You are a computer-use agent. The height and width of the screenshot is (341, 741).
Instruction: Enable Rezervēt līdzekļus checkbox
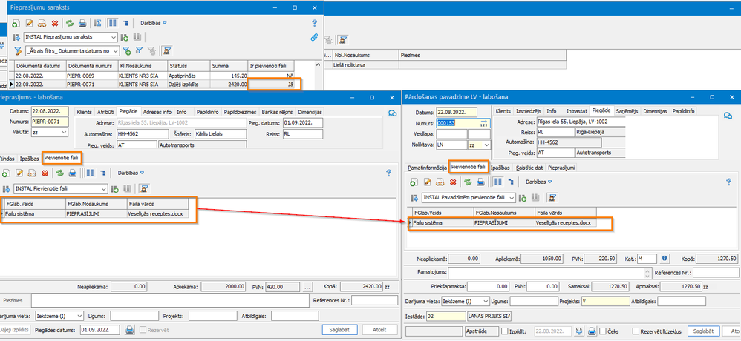636,331
